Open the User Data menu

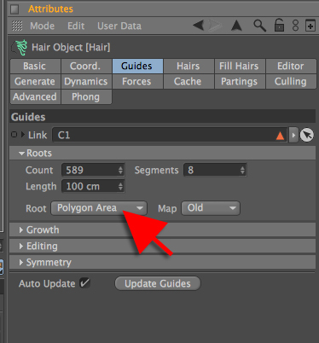pyautogui.click(x=119, y=26)
